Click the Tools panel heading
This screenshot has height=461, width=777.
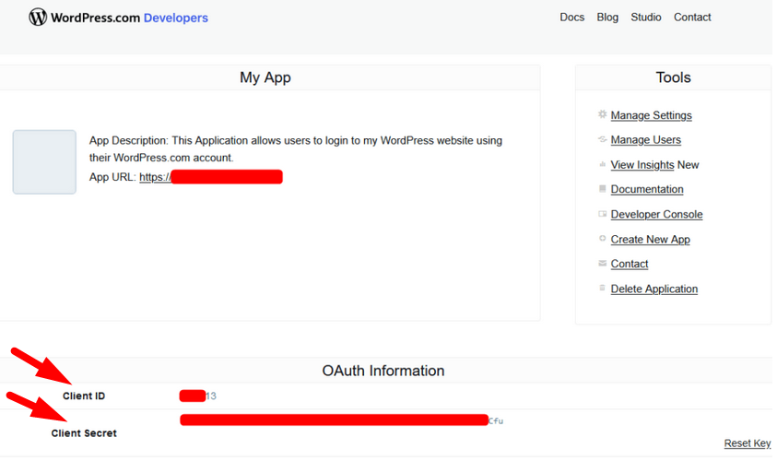(x=673, y=77)
